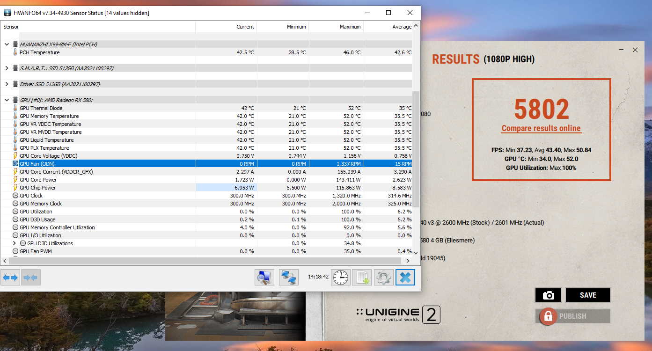Click the lightning icon beside GPU Chip Power
The image size is (652, 351).
(x=15, y=188)
